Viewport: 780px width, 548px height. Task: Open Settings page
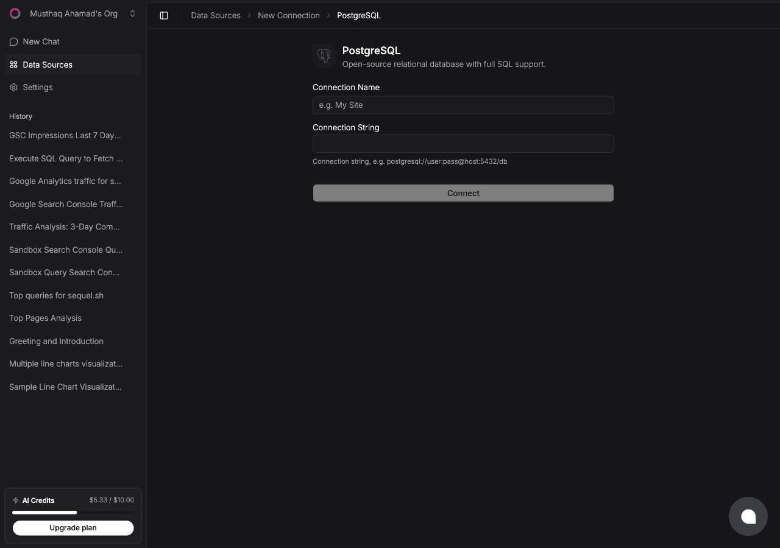(73, 88)
